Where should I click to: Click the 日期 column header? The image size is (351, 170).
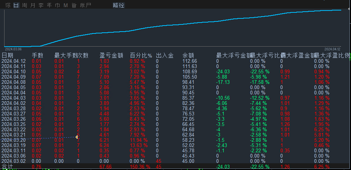[8, 55]
